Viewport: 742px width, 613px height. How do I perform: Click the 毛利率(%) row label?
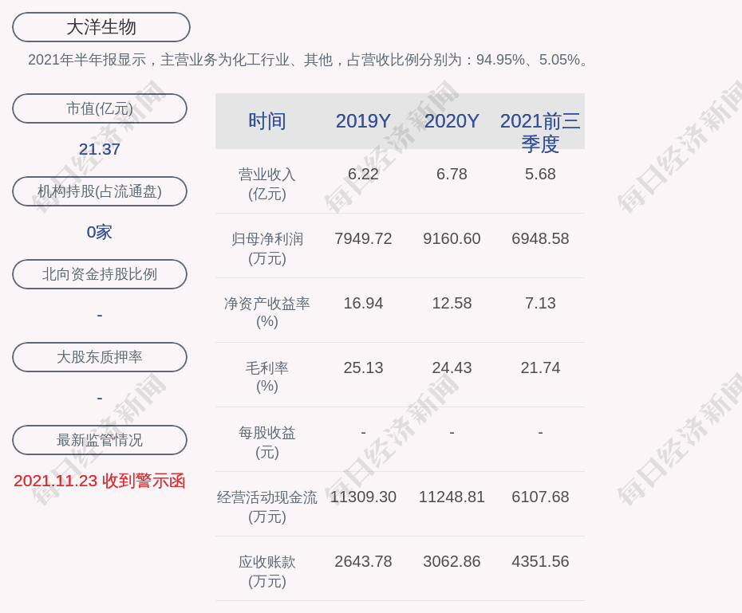click(266, 377)
